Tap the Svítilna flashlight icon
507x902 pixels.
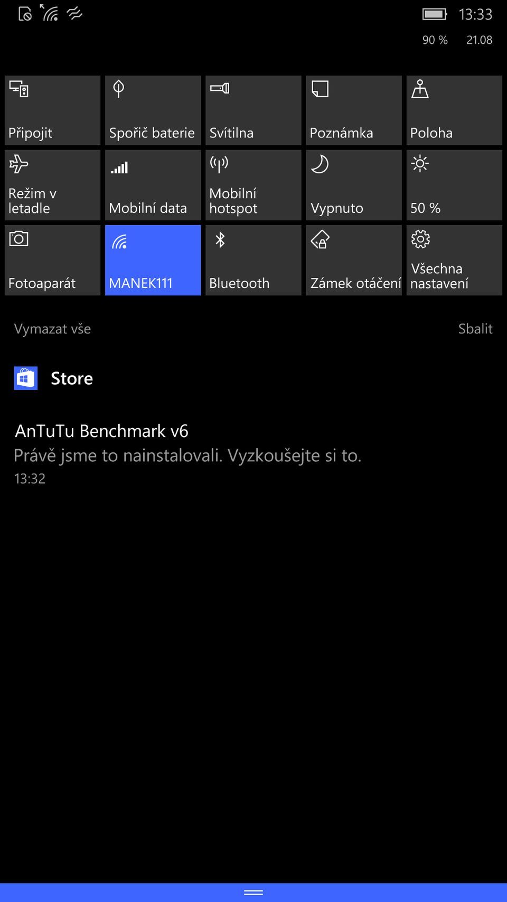click(x=220, y=89)
